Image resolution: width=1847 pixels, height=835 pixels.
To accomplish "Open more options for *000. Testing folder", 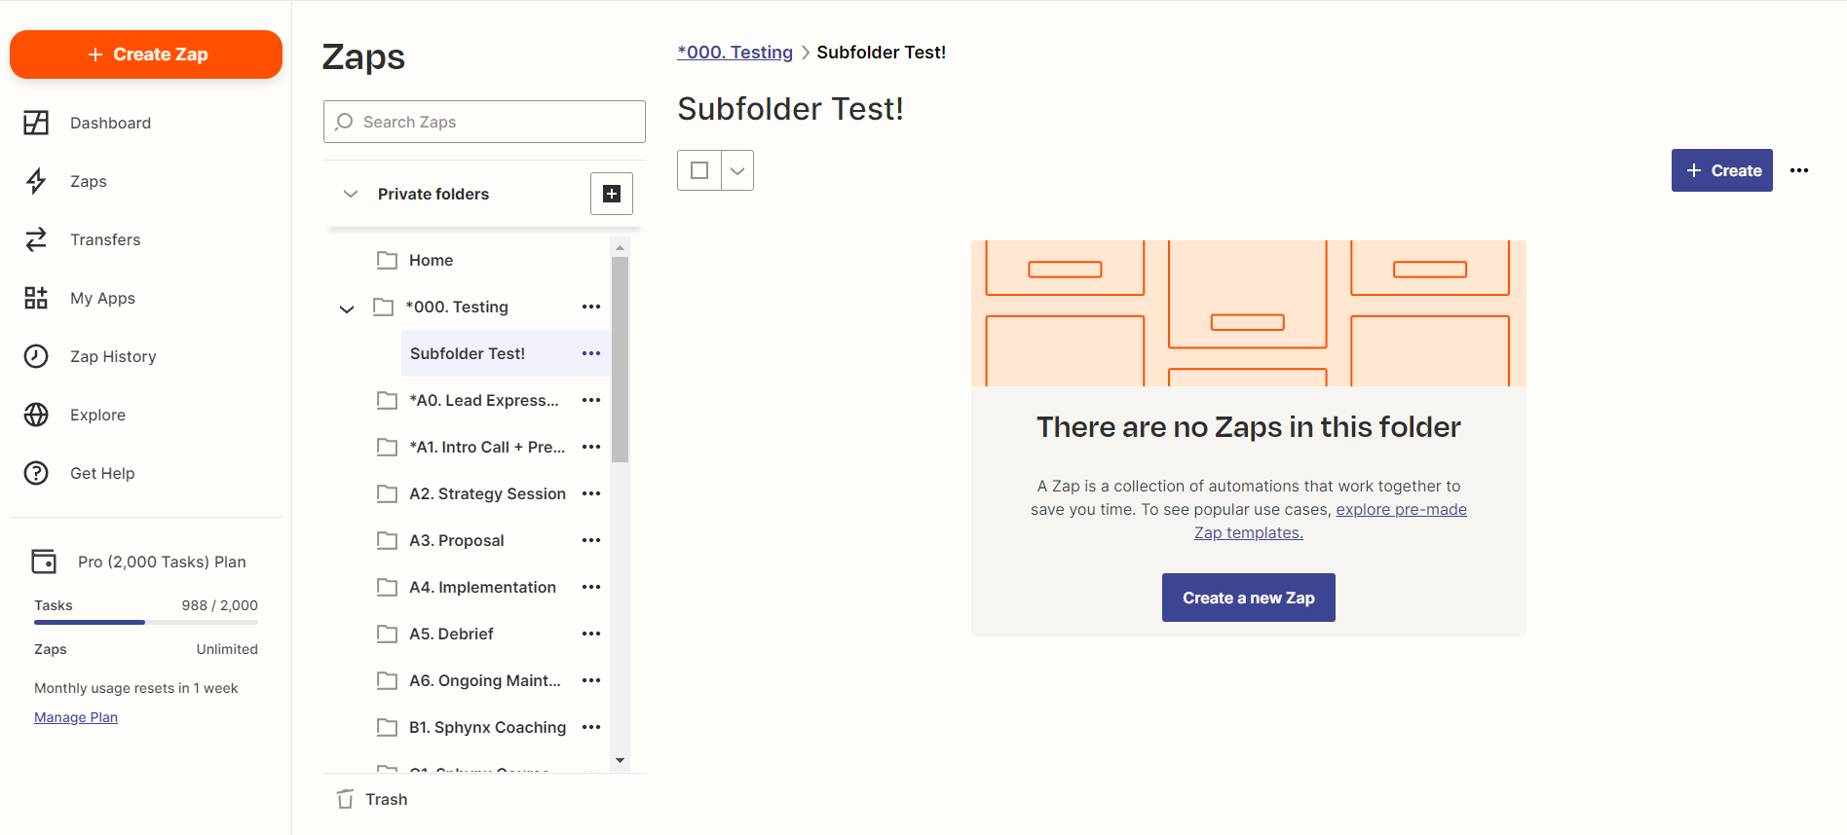I will 591,307.
